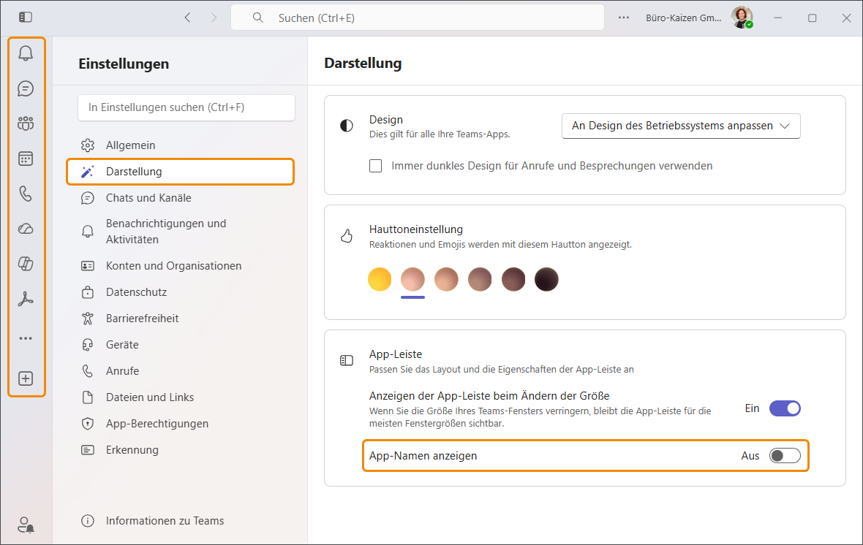Open the OneDrive cloud icon
863x545 pixels.
tap(26, 229)
